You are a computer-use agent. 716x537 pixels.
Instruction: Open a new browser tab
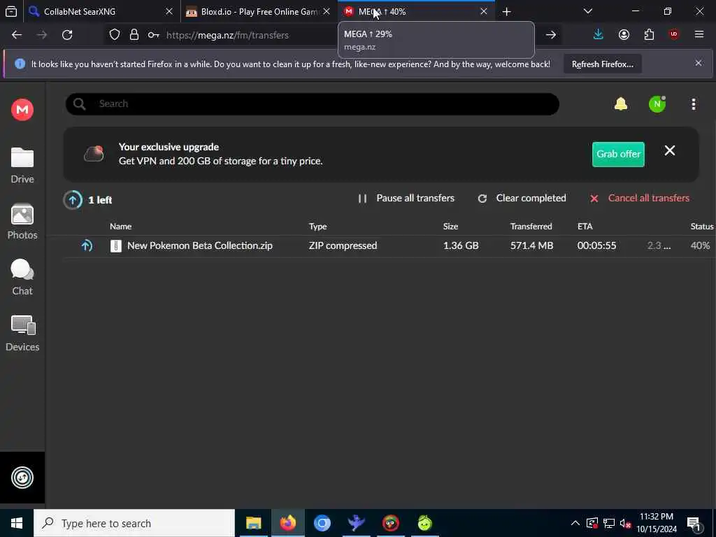(x=506, y=12)
